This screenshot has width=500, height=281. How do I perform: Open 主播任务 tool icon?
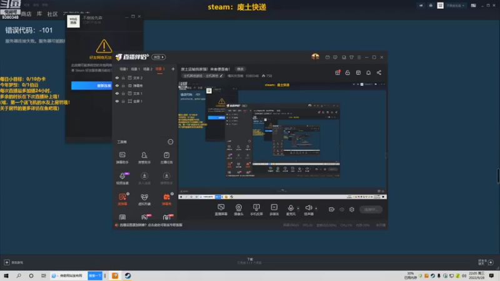click(x=166, y=158)
